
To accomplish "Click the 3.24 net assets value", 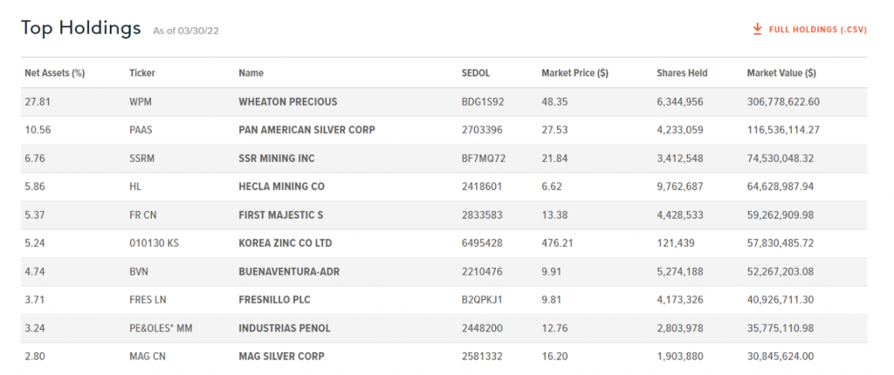I will pos(33,328).
